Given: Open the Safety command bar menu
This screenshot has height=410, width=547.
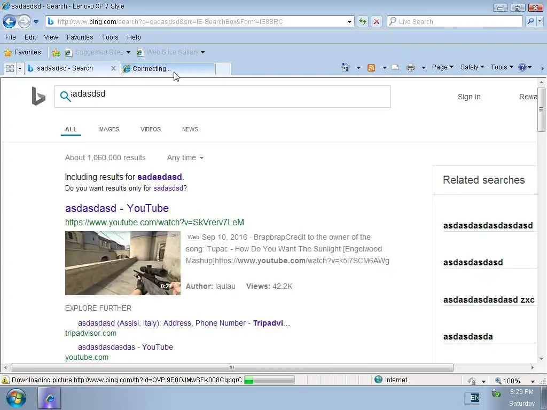Looking at the screenshot, I should (472, 67).
